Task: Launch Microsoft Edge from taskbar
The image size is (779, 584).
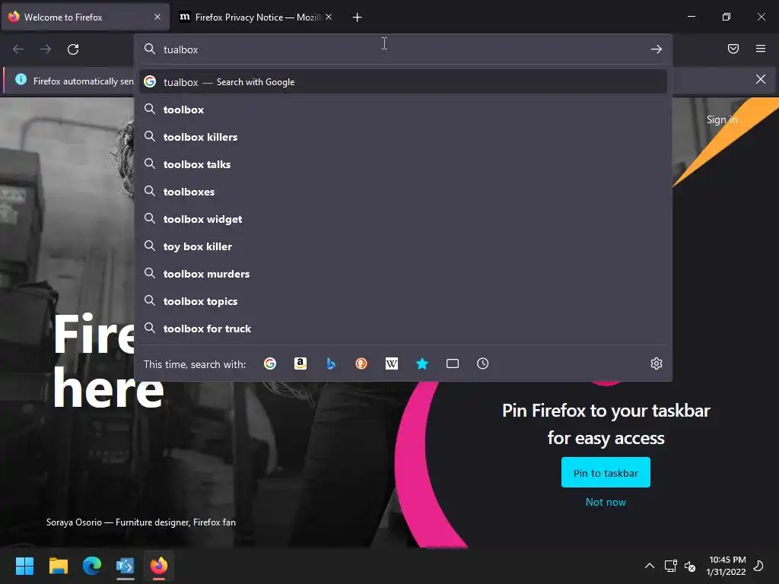Action: pyautogui.click(x=92, y=566)
